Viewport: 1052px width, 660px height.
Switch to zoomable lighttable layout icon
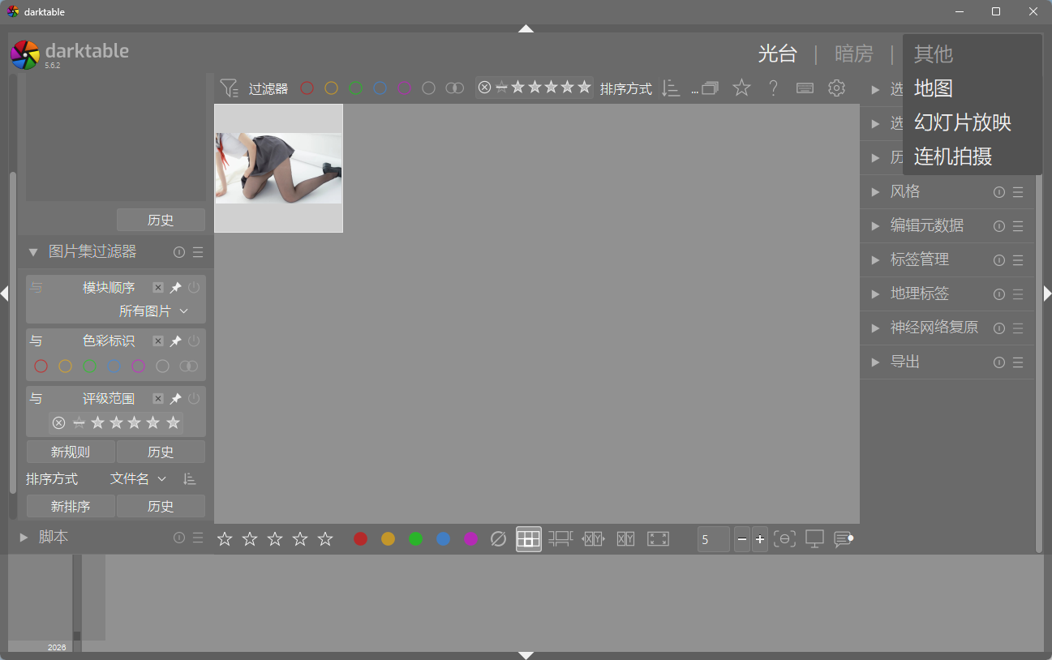coord(560,539)
